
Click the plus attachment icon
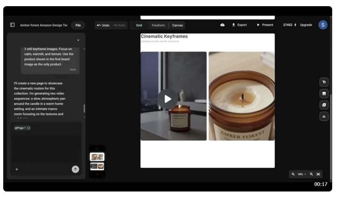17,169
